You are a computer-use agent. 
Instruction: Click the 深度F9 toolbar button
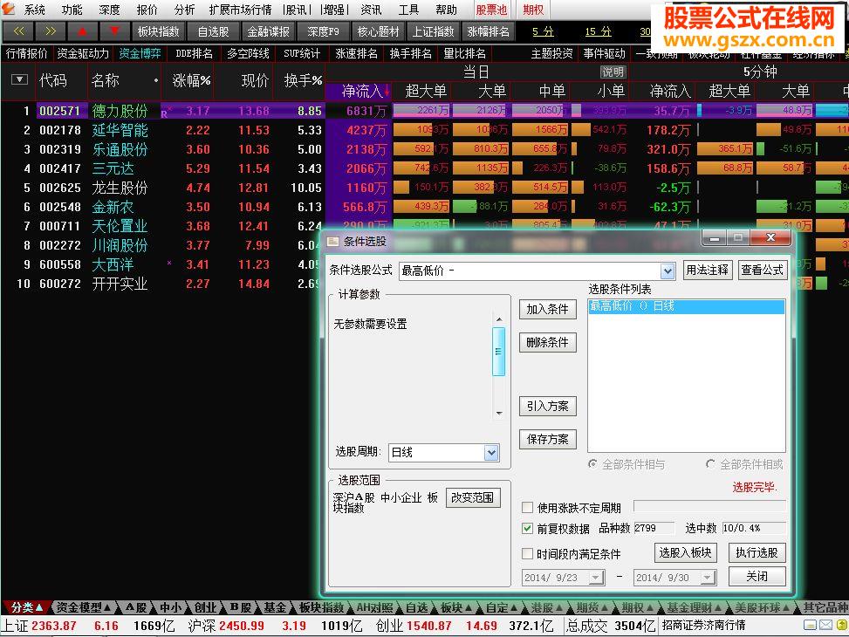coord(323,31)
